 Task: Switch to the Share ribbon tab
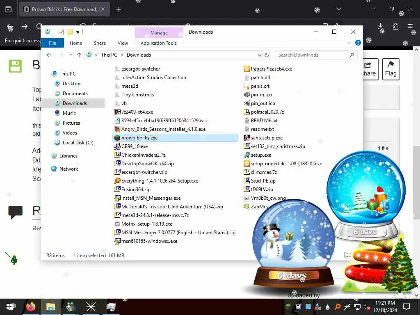pyautogui.click(x=100, y=43)
